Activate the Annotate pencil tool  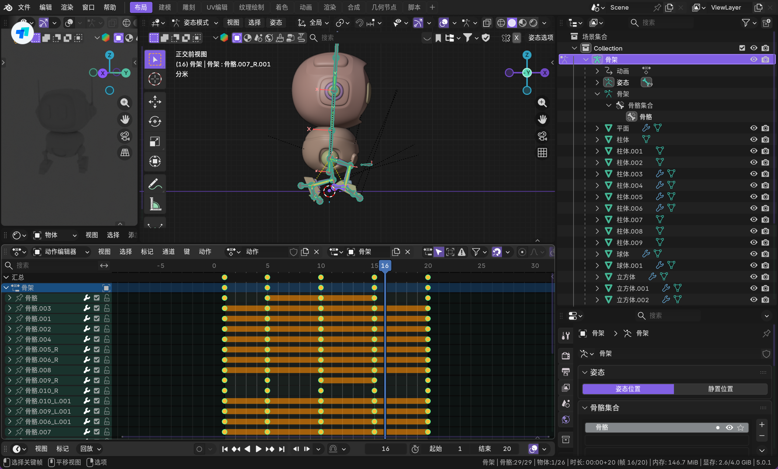[155, 184]
